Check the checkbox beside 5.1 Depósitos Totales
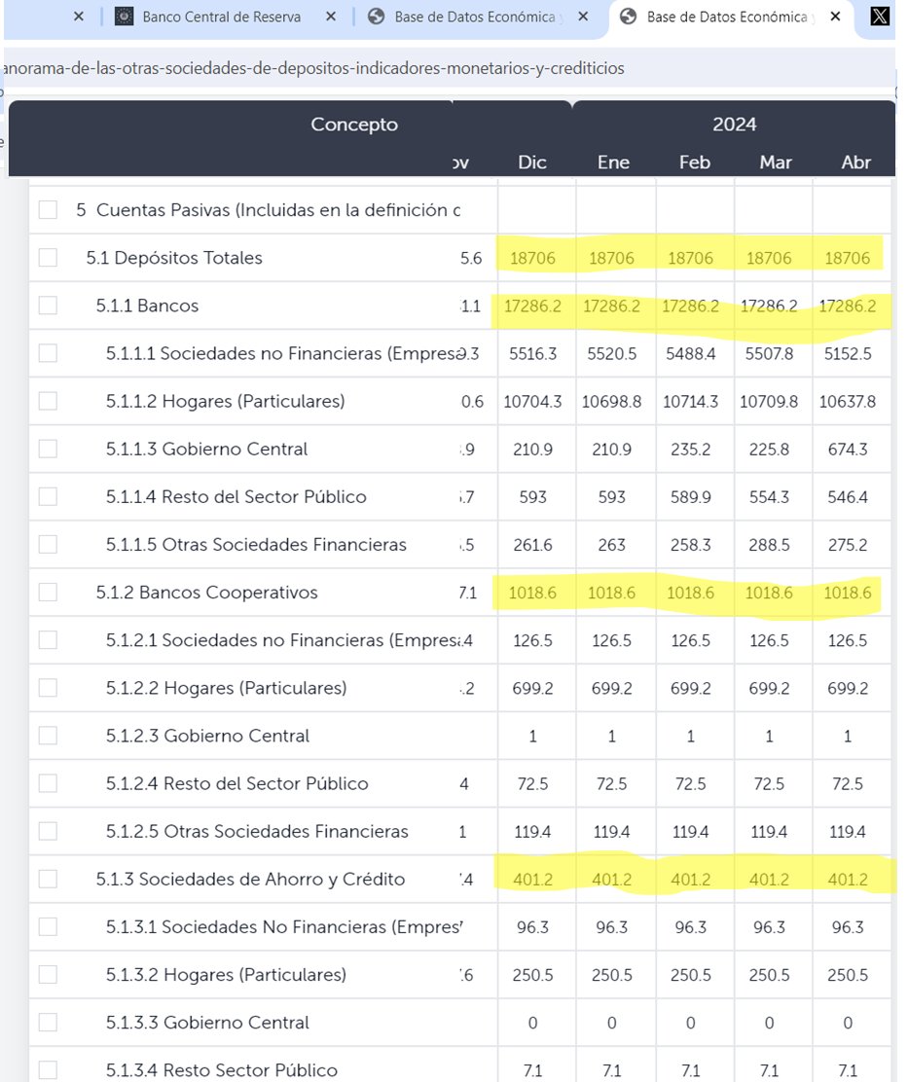This screenshot has width=909, height=1082. (x=46, y=258)
